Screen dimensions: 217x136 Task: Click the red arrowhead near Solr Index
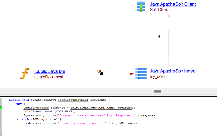[x=132, y=74]
